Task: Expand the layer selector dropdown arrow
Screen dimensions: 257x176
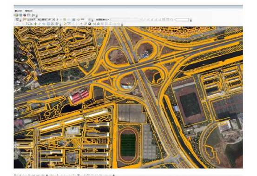Action: [53, 20]
